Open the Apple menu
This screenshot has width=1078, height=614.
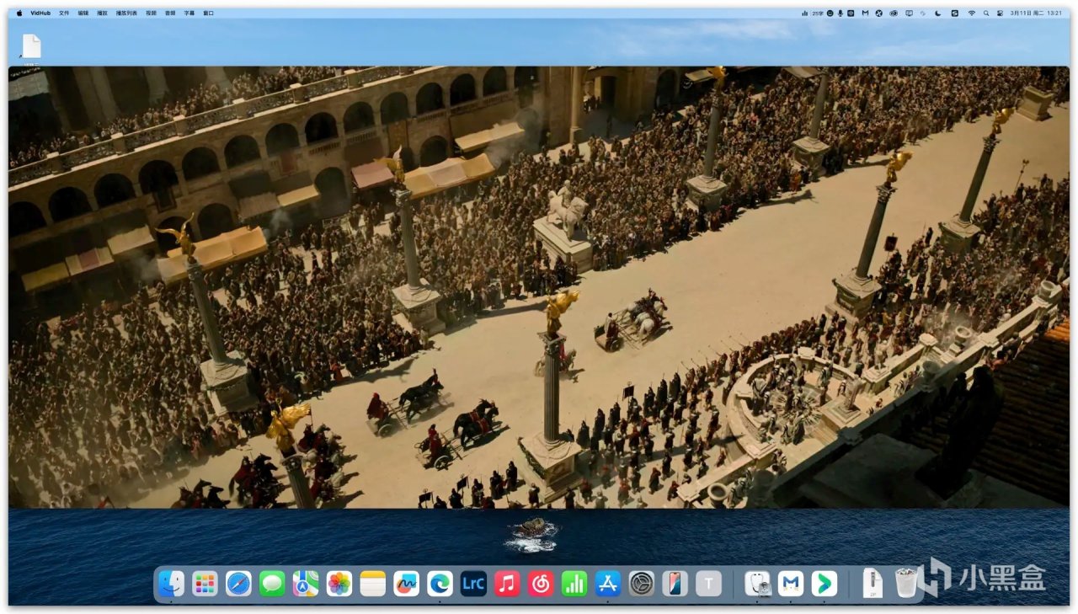(19, 13)
